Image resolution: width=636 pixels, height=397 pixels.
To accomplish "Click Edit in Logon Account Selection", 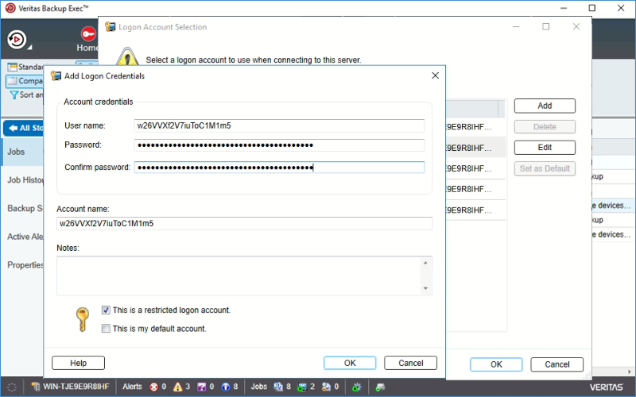I will point(545,148).
